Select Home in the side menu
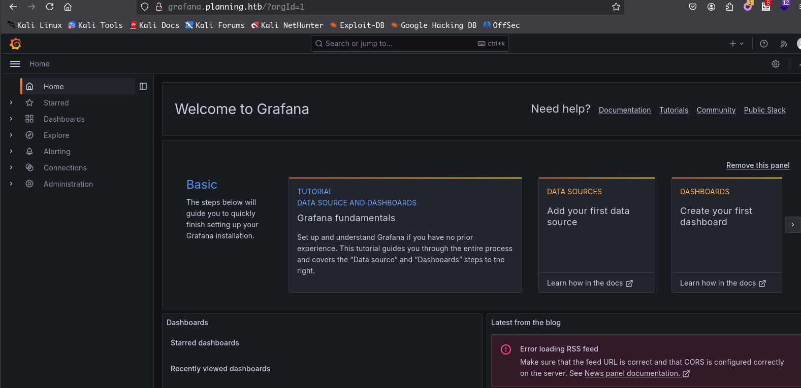 tap(78, 87)
